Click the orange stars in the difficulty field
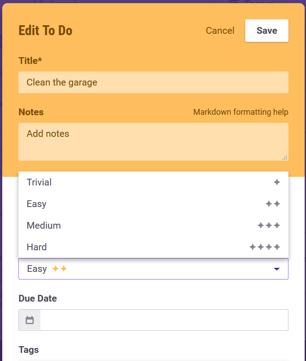The width and height of the screenshot is (306, 361). click(x=59, y=269)
